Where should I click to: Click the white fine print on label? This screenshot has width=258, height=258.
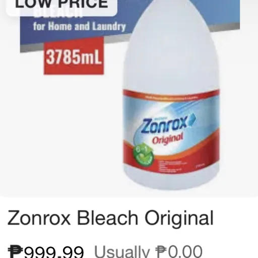click(171, 166)
